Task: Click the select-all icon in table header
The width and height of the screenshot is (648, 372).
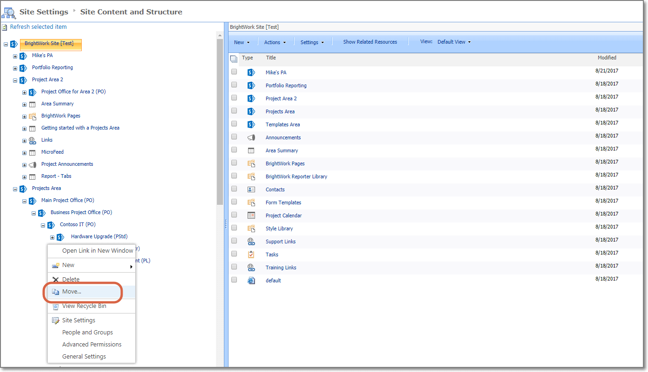Action: pos(234,59)
